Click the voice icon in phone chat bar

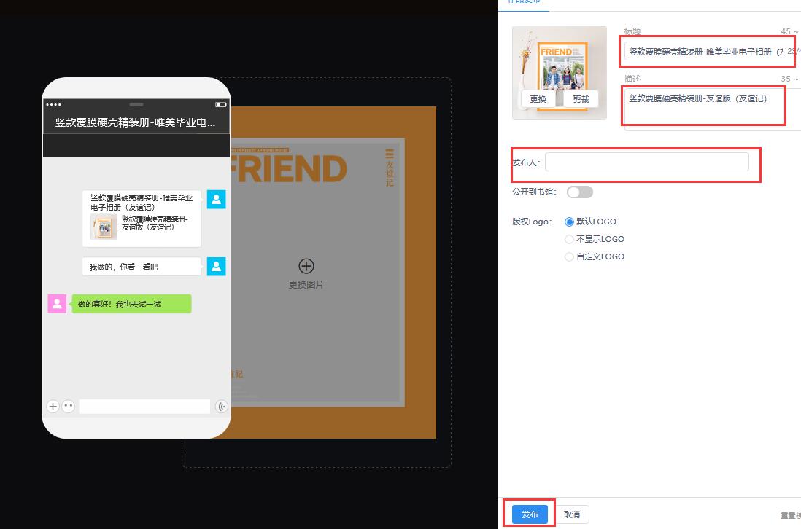pos(221,407)
